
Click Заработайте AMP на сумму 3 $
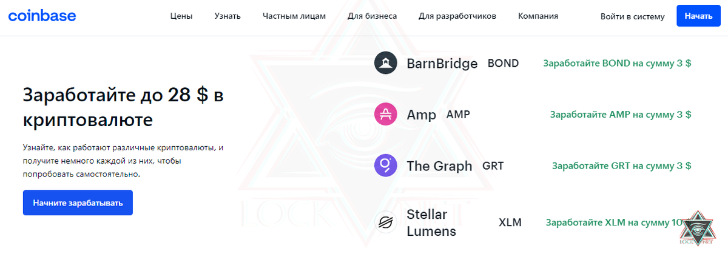[621, 114]
